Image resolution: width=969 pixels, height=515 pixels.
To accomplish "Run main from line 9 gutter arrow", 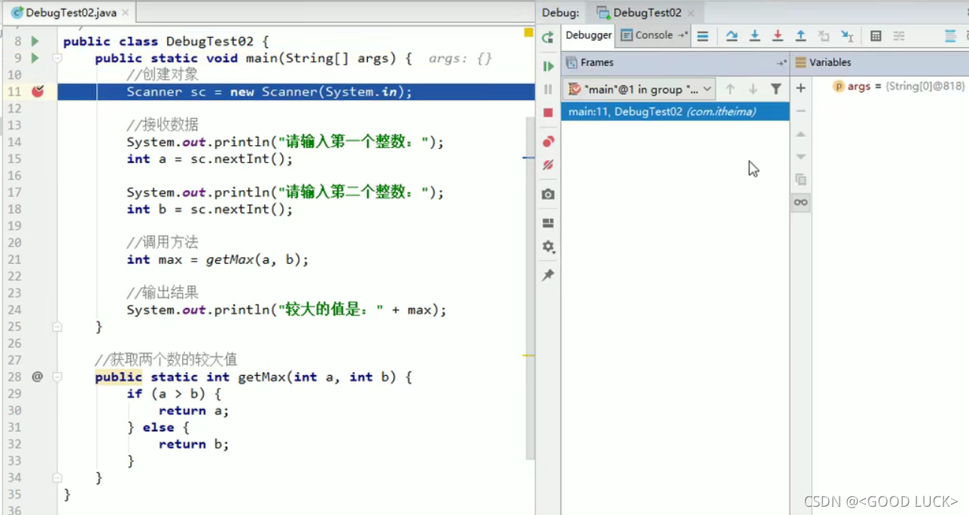I will click(35, 58).
